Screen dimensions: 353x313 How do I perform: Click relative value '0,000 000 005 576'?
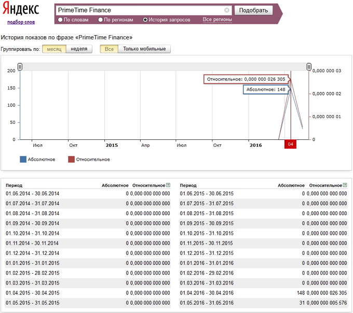(x=327, y=303)
